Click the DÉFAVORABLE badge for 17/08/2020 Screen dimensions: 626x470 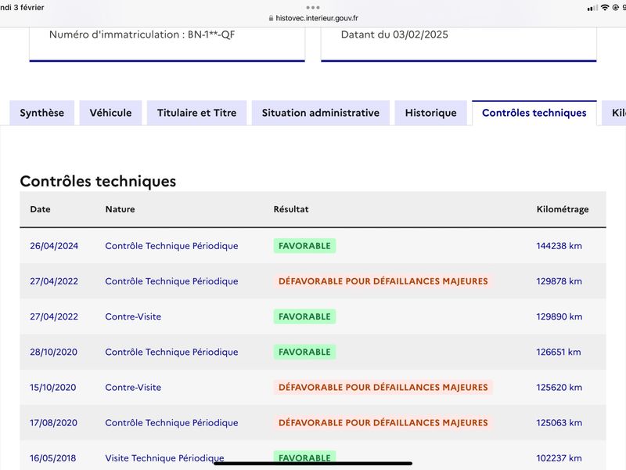tap(383, 423)
